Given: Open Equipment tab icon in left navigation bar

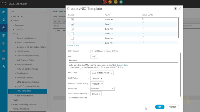Looking at the screenshot, I should [4, 12].
